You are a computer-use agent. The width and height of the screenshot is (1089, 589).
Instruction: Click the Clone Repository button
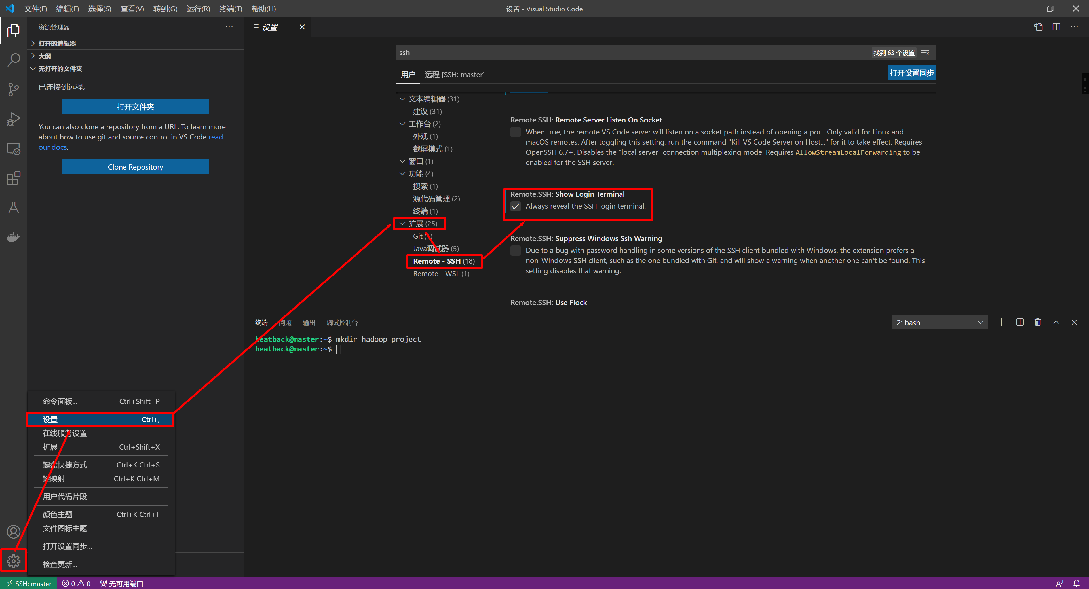point(135,166)
